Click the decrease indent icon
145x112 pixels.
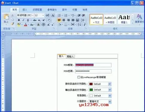tap(79, 16)
